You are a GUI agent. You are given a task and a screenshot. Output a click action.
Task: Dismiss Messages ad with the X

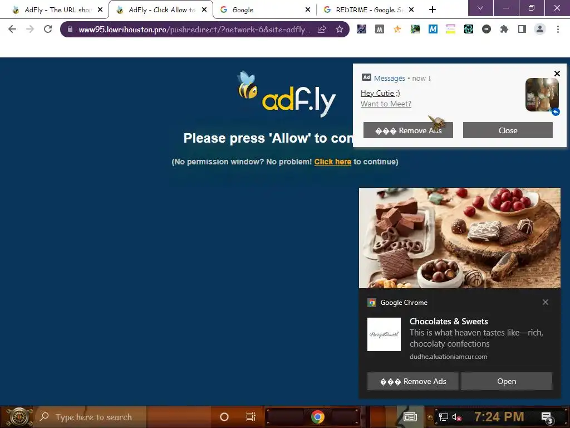(x=557, y=74)
